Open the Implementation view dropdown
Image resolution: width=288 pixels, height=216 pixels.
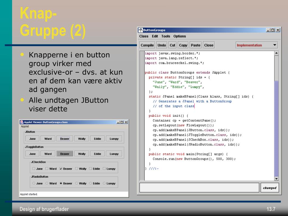tap(257, 45)
